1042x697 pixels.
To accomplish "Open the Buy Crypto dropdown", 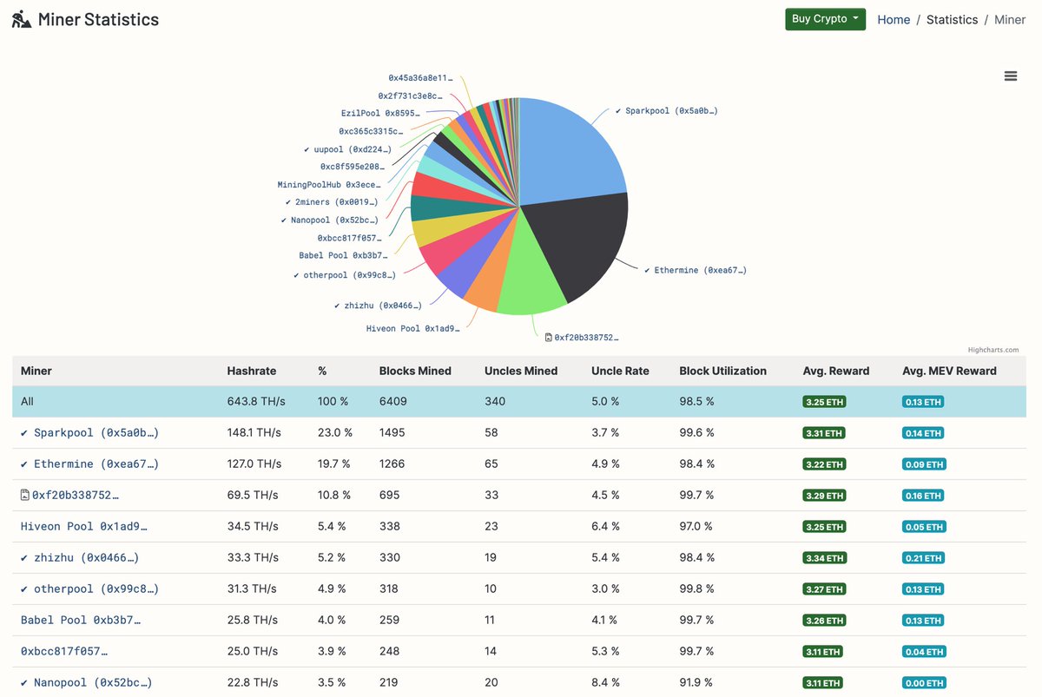I will [x=825, y=19].
